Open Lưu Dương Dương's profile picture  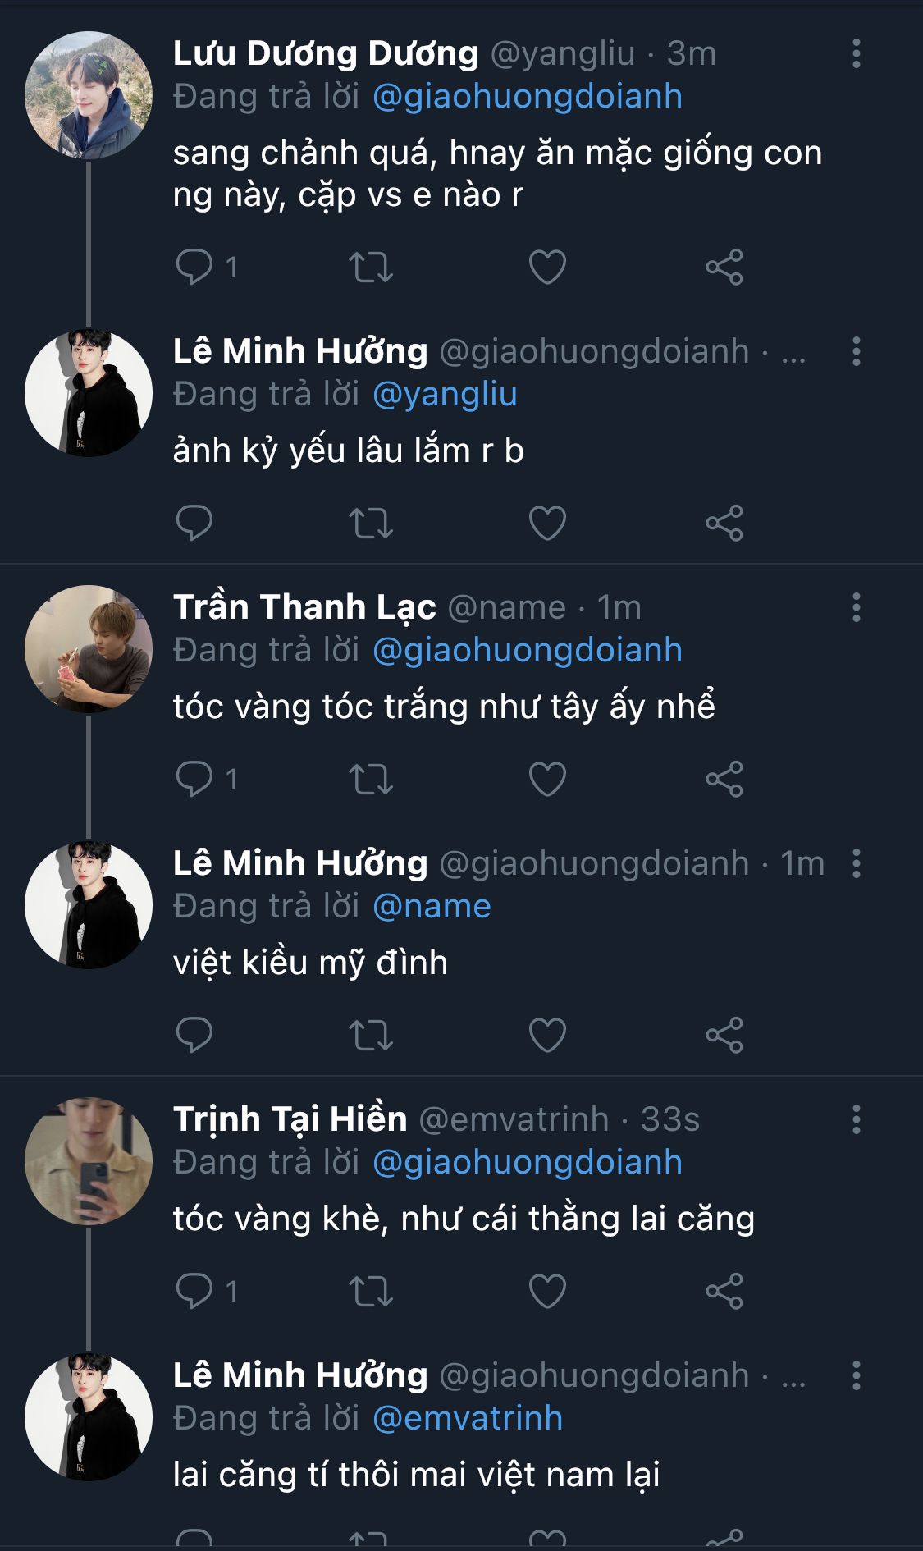pos(89,94)
